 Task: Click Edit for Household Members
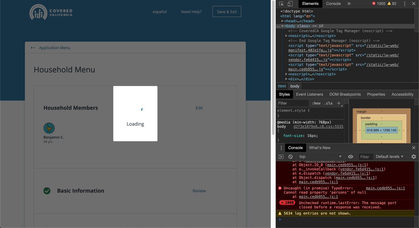coord(199,108)
